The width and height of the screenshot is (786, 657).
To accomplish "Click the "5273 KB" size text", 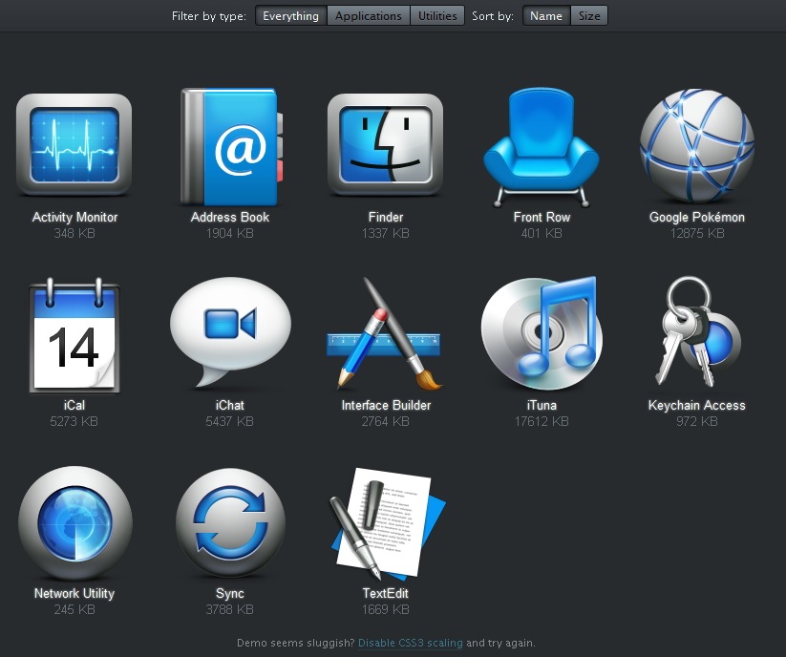I will 74,421.
